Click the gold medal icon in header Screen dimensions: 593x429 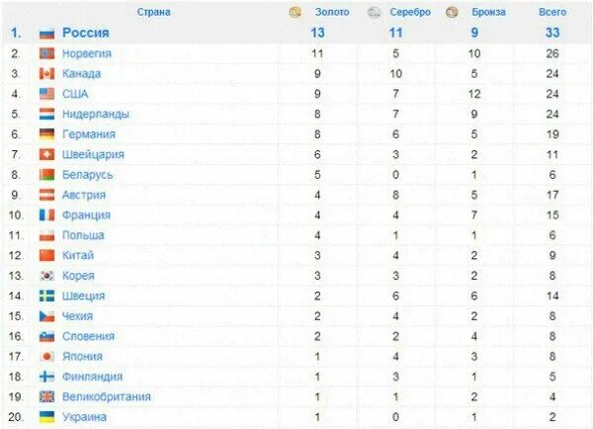pos(295,12)
